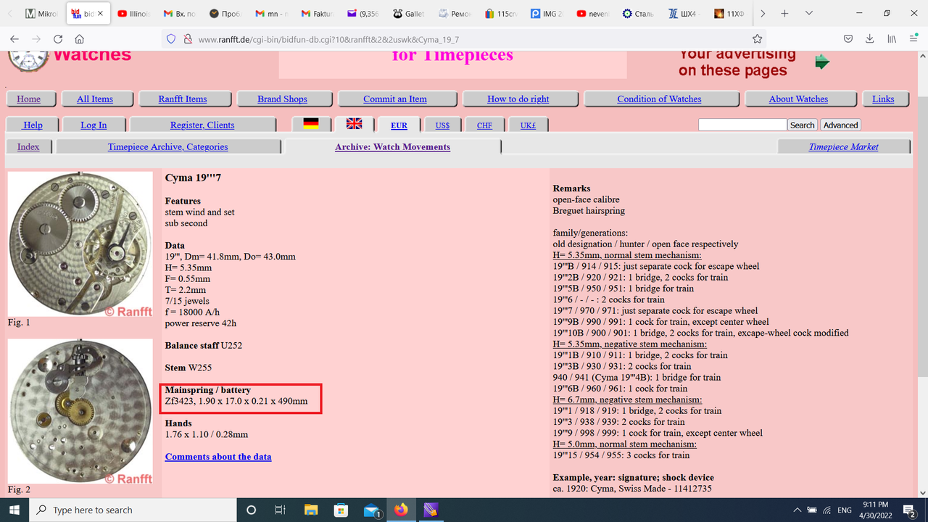Switch to the Gallet tab
The height and width of the screenshot is (522, 928).
(409, 14)
